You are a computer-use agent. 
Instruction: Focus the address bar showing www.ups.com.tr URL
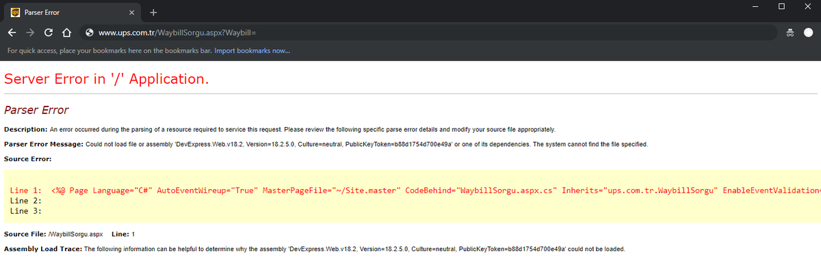point(428,32)
